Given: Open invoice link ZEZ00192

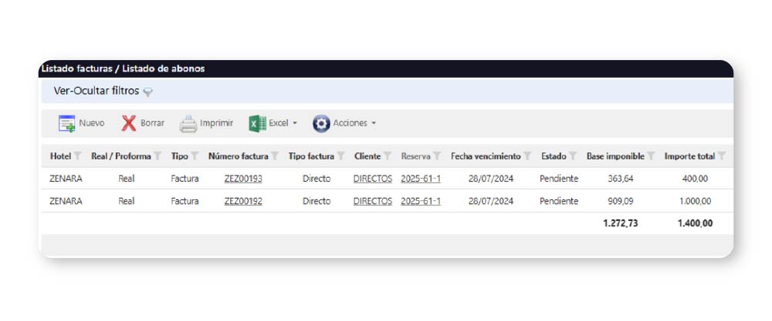Looking at the screenshot, I should [243, 201].
